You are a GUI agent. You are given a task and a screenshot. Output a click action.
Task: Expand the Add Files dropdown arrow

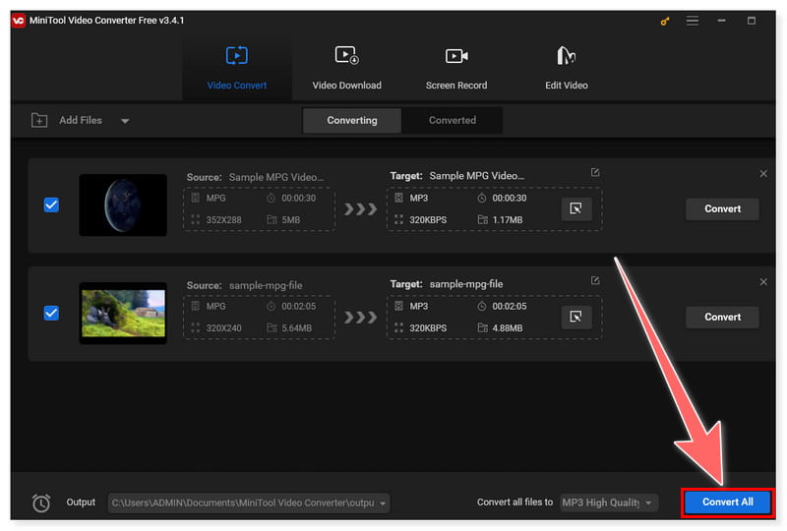tap(125, 121)
